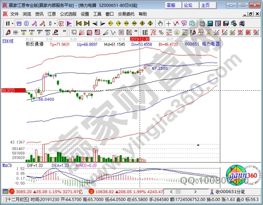The image size is (263, 205).
Task: Open the 交易委托 menu
Action: tap(126, 14)
